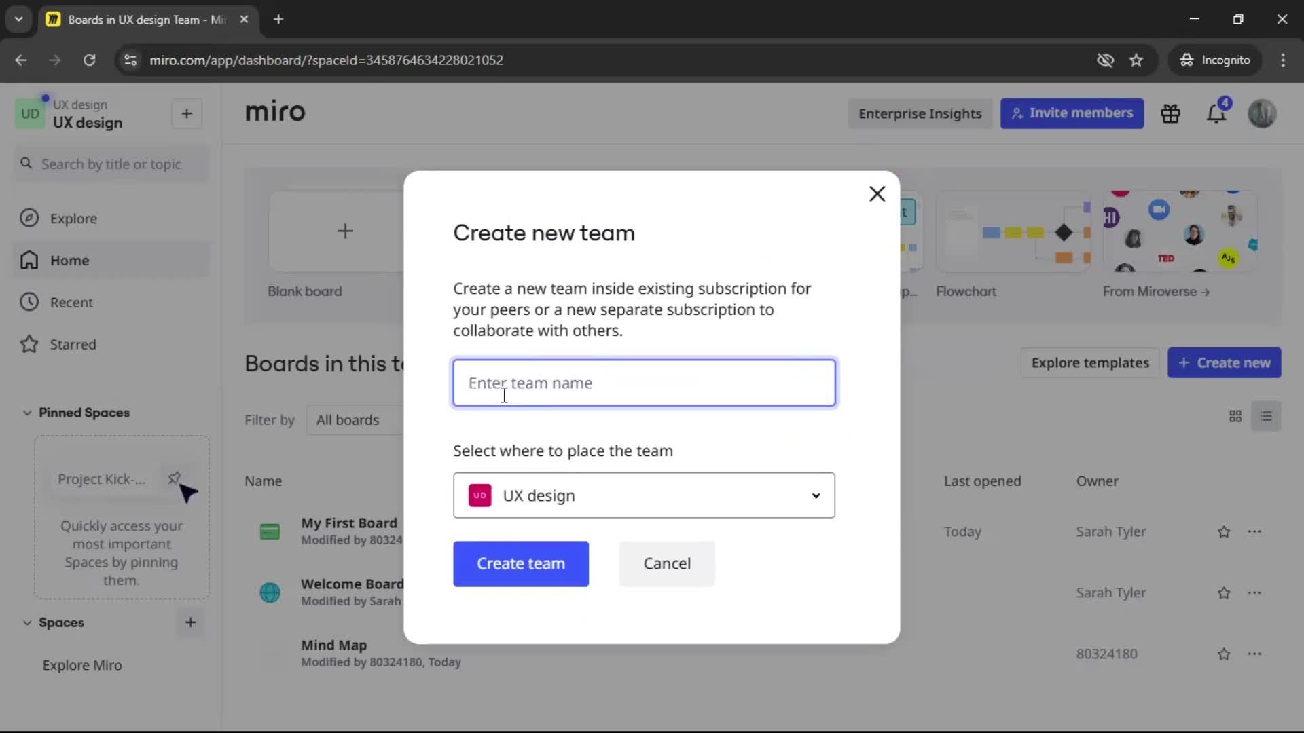
Task: Open the notifications bell
Action: tap(1216, 114)
